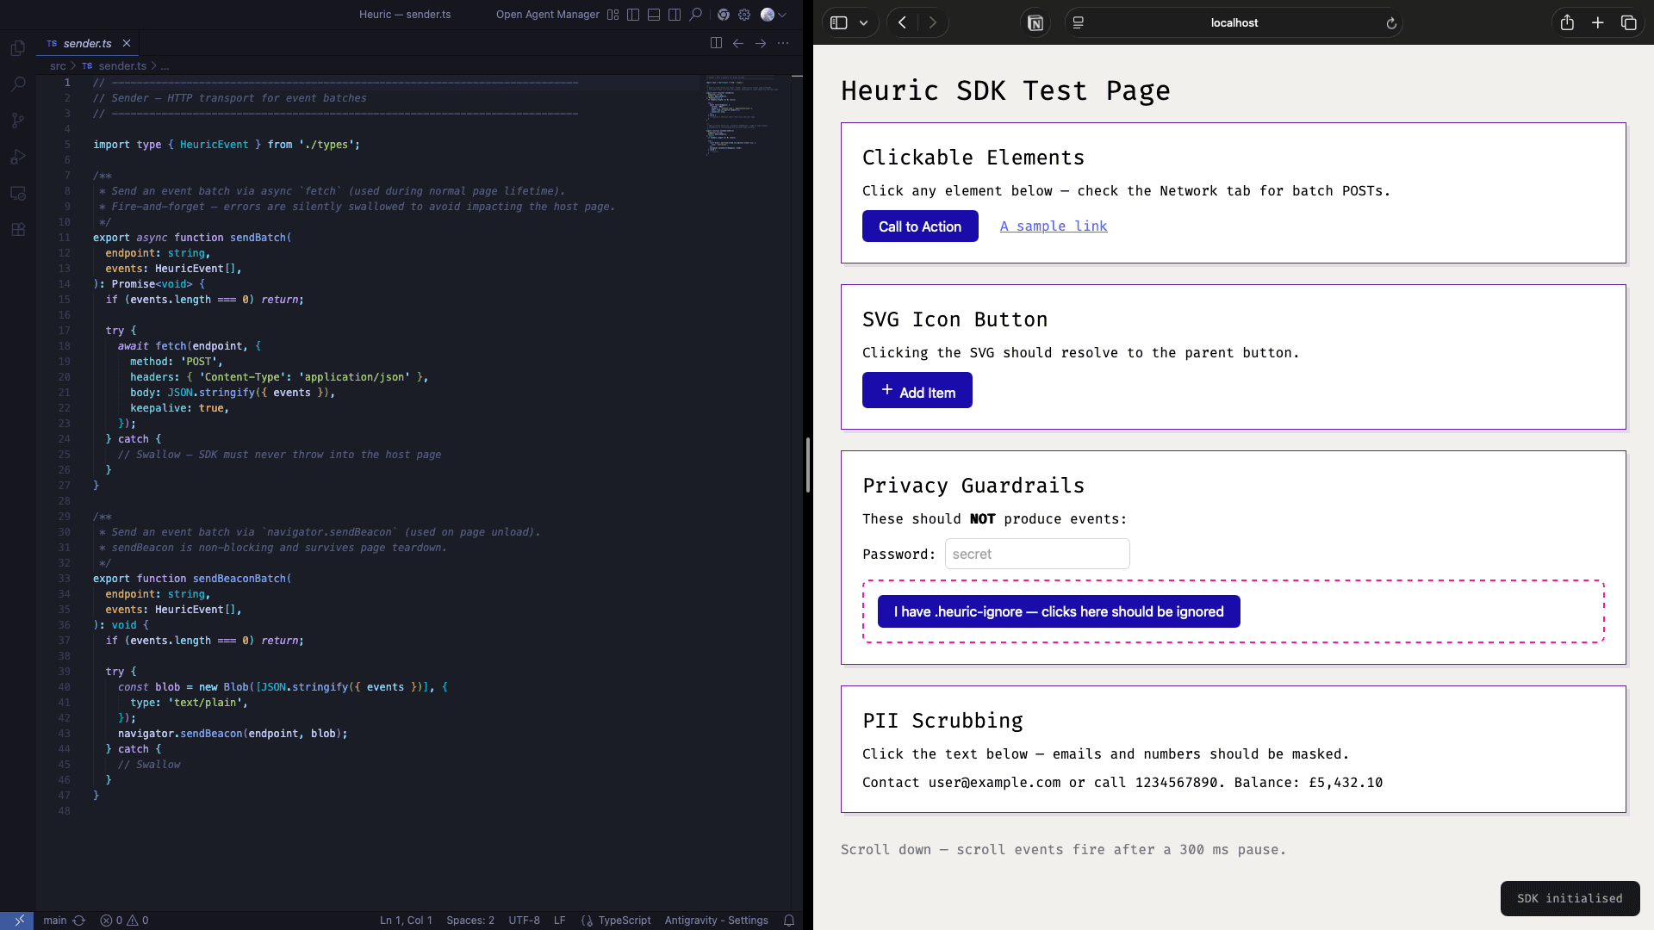Follow the 'A sample link' hyperlink
This screenshot has width=1654, height=930.
coord(1054,226)
